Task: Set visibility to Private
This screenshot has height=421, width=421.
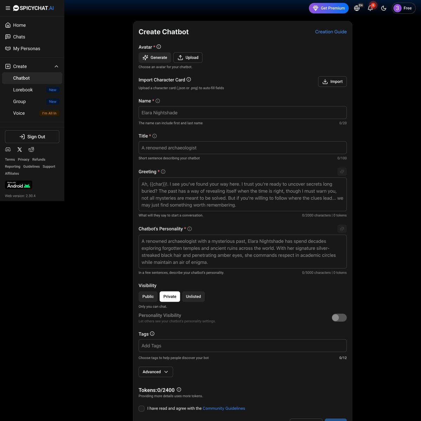Action: click(170, 296)
